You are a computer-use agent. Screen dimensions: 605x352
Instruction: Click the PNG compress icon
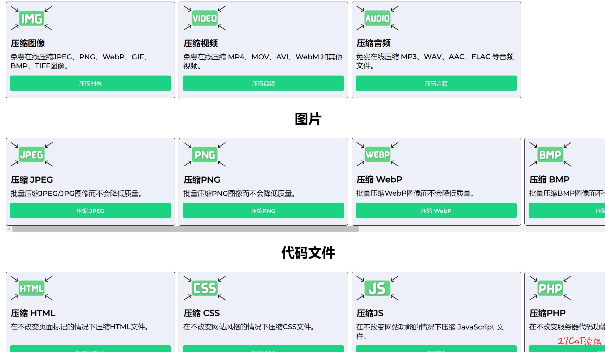pyautogui.click(x=204, y=155)
